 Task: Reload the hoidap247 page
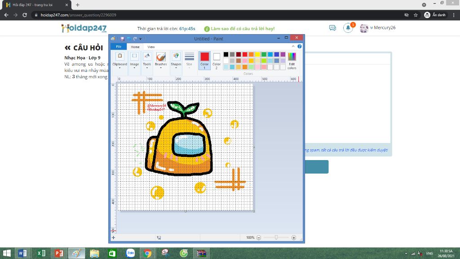coord(25,15)
